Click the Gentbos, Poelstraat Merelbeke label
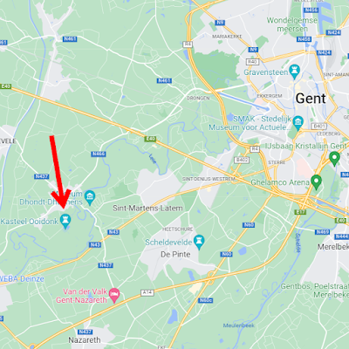This screenshot has width=349, height=349. [x=315, y=291]
